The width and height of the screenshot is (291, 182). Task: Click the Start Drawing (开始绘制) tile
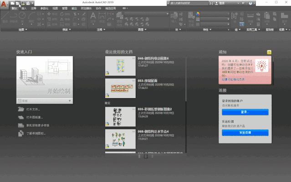[45, 77]
